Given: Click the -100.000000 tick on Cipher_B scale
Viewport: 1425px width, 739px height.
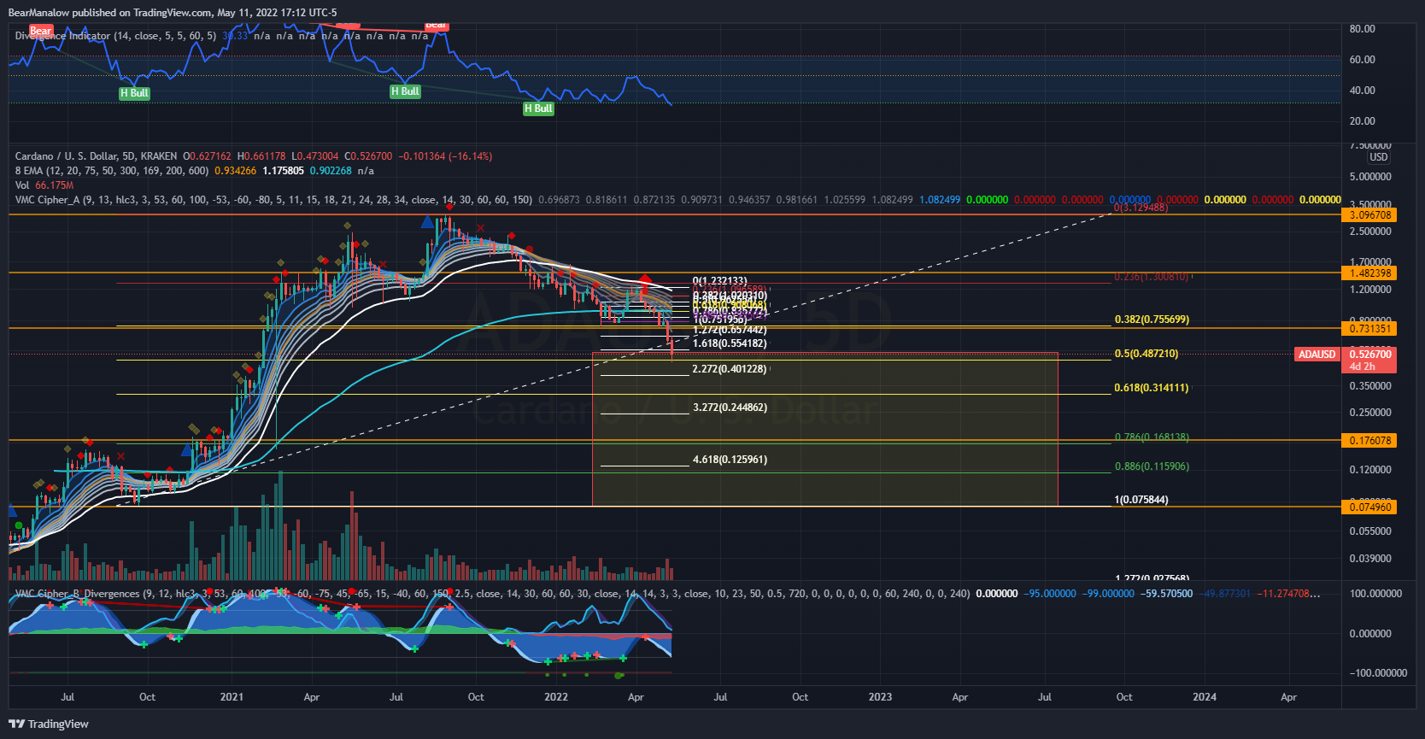Looking at the screenshot, I should pyautogui.click(x=1377, y=673).
